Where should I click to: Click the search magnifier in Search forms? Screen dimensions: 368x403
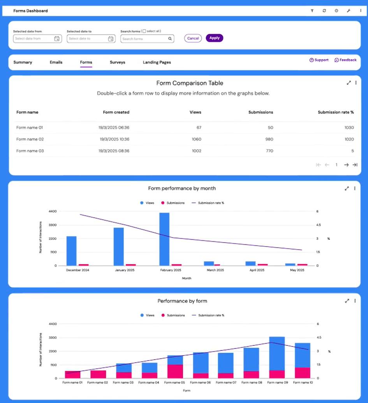click(169, 39)
